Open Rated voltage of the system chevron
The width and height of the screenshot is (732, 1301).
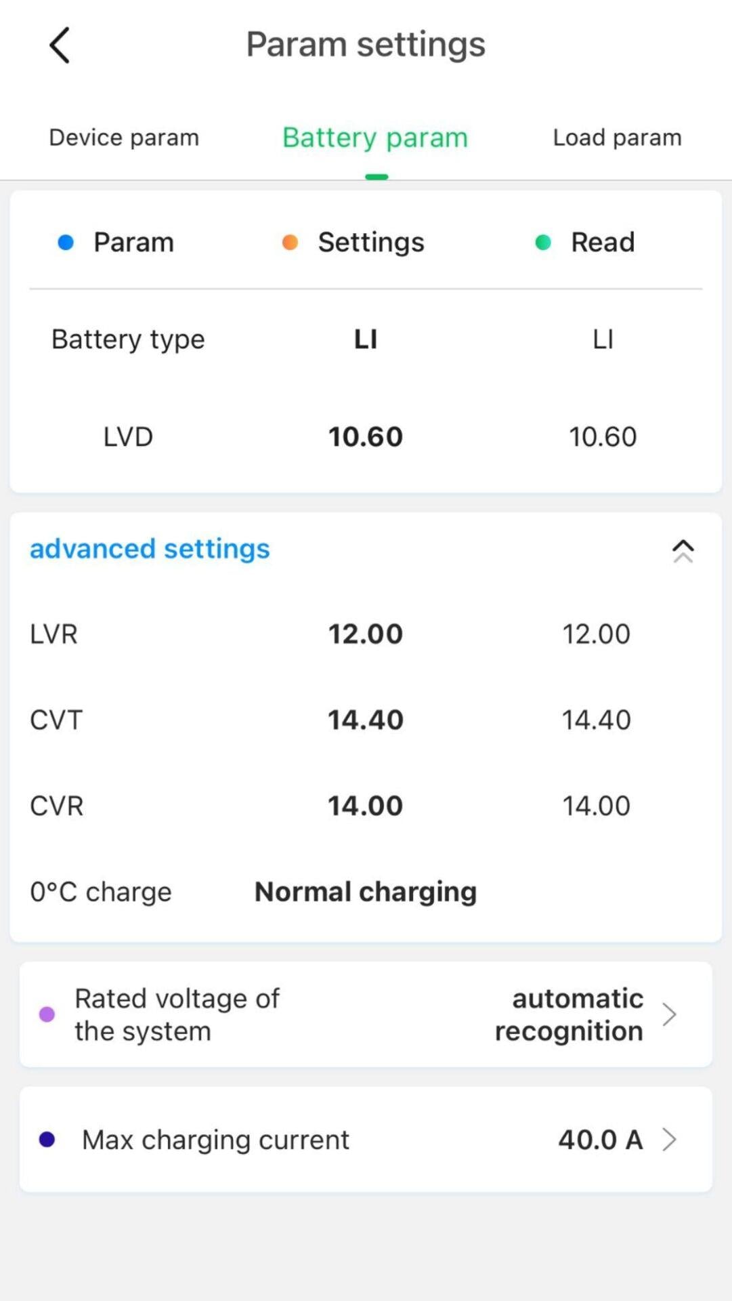click(669, 1014)
